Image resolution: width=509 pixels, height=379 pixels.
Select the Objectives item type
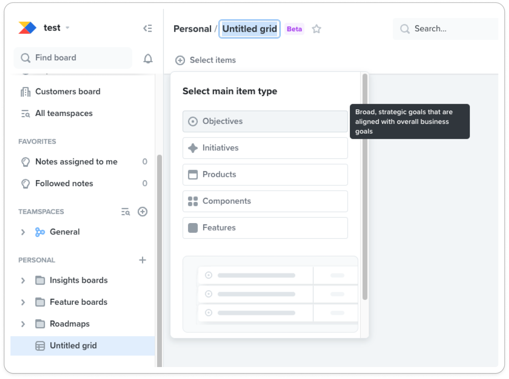(x=265, y=121)
